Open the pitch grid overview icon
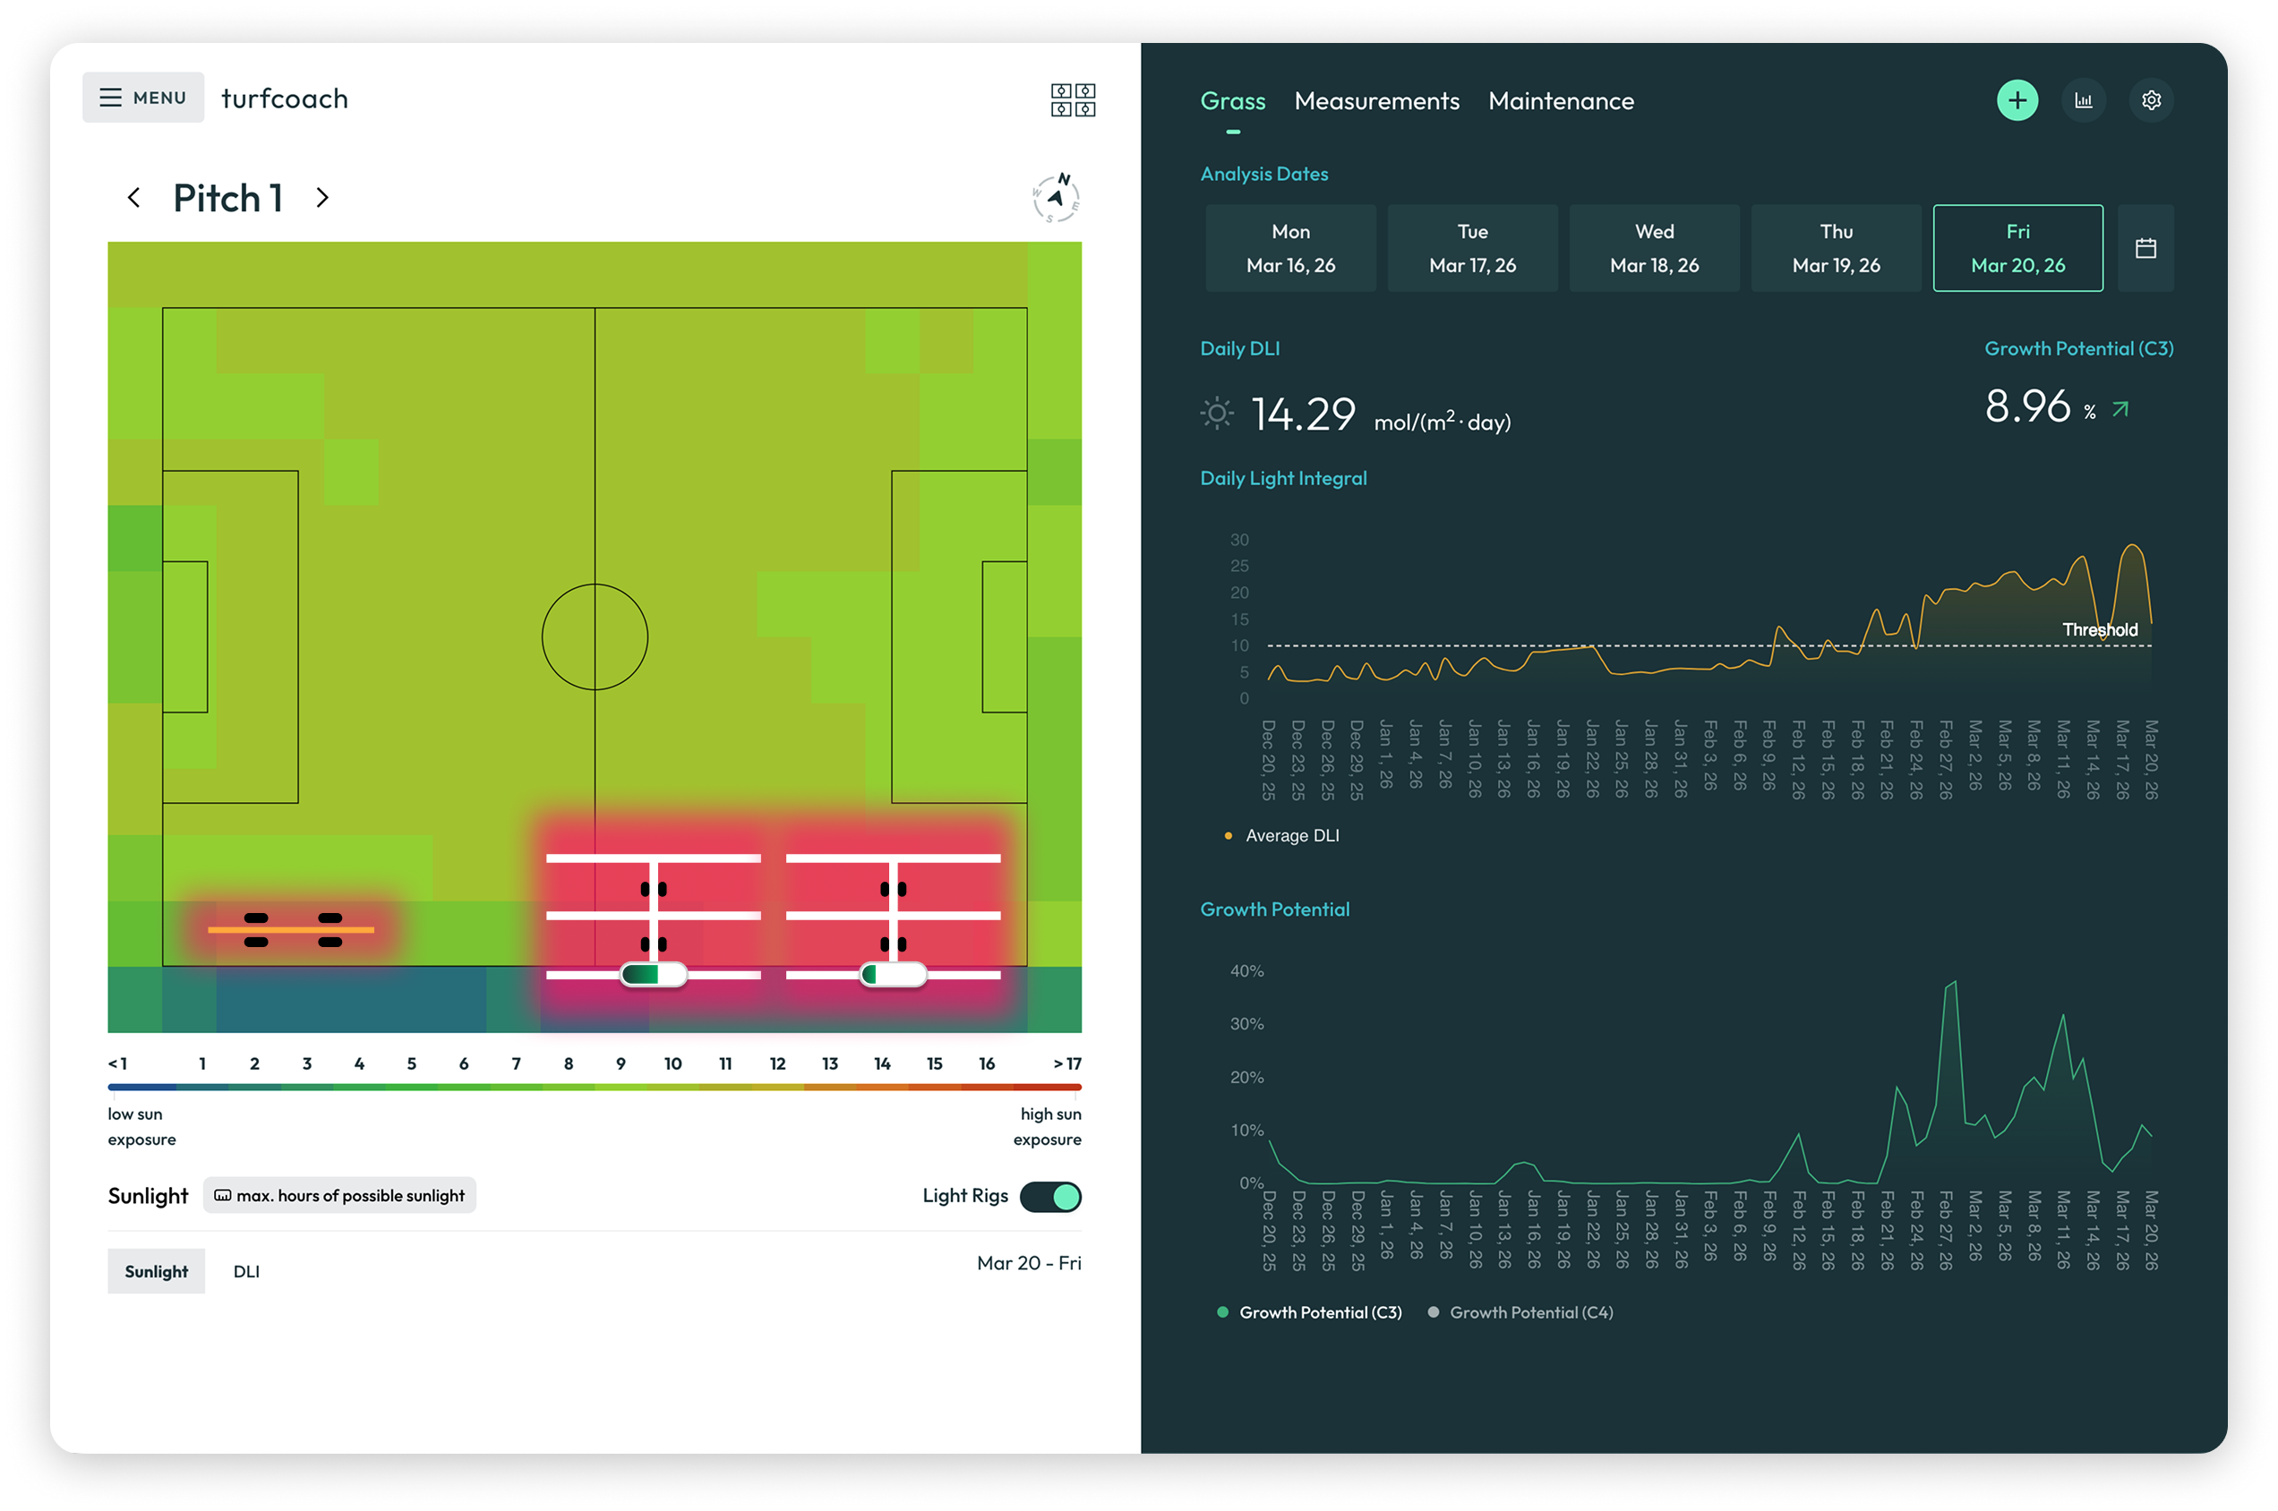Viewport: 2278px width, 1511px height. 1073,99
